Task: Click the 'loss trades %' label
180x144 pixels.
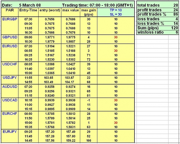Action: [151, 23]
